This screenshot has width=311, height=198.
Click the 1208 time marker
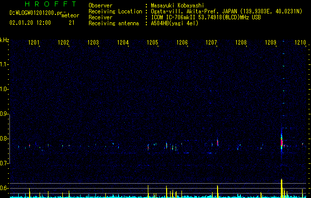coord(241,43)
